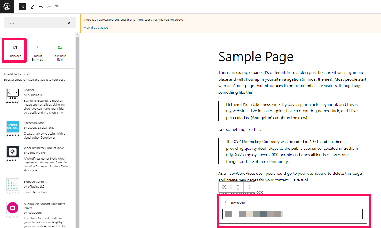Screen dimensions: 381x228
Task: Click the Audioburst Podcast Highlights Player title
Action: [x=44, y=206]
